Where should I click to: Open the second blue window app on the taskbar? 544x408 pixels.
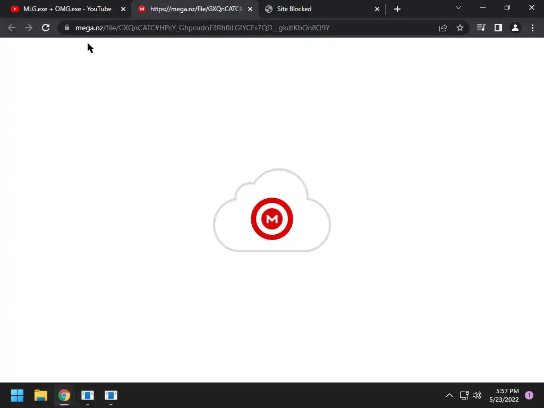click(x=111, y=395)
